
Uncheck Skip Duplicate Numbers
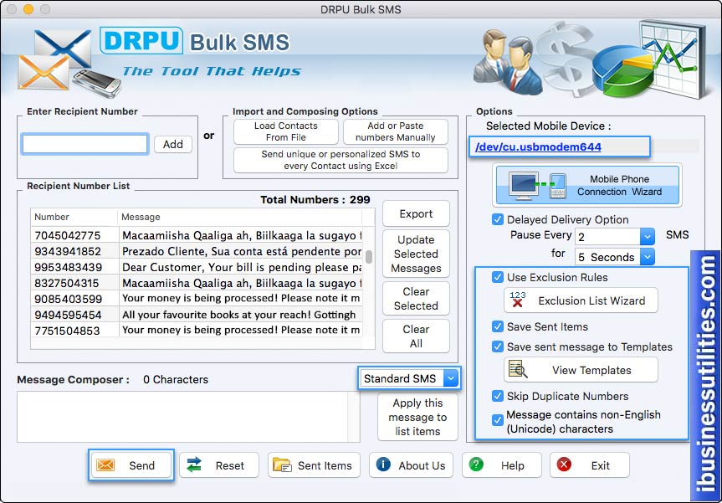497,396
